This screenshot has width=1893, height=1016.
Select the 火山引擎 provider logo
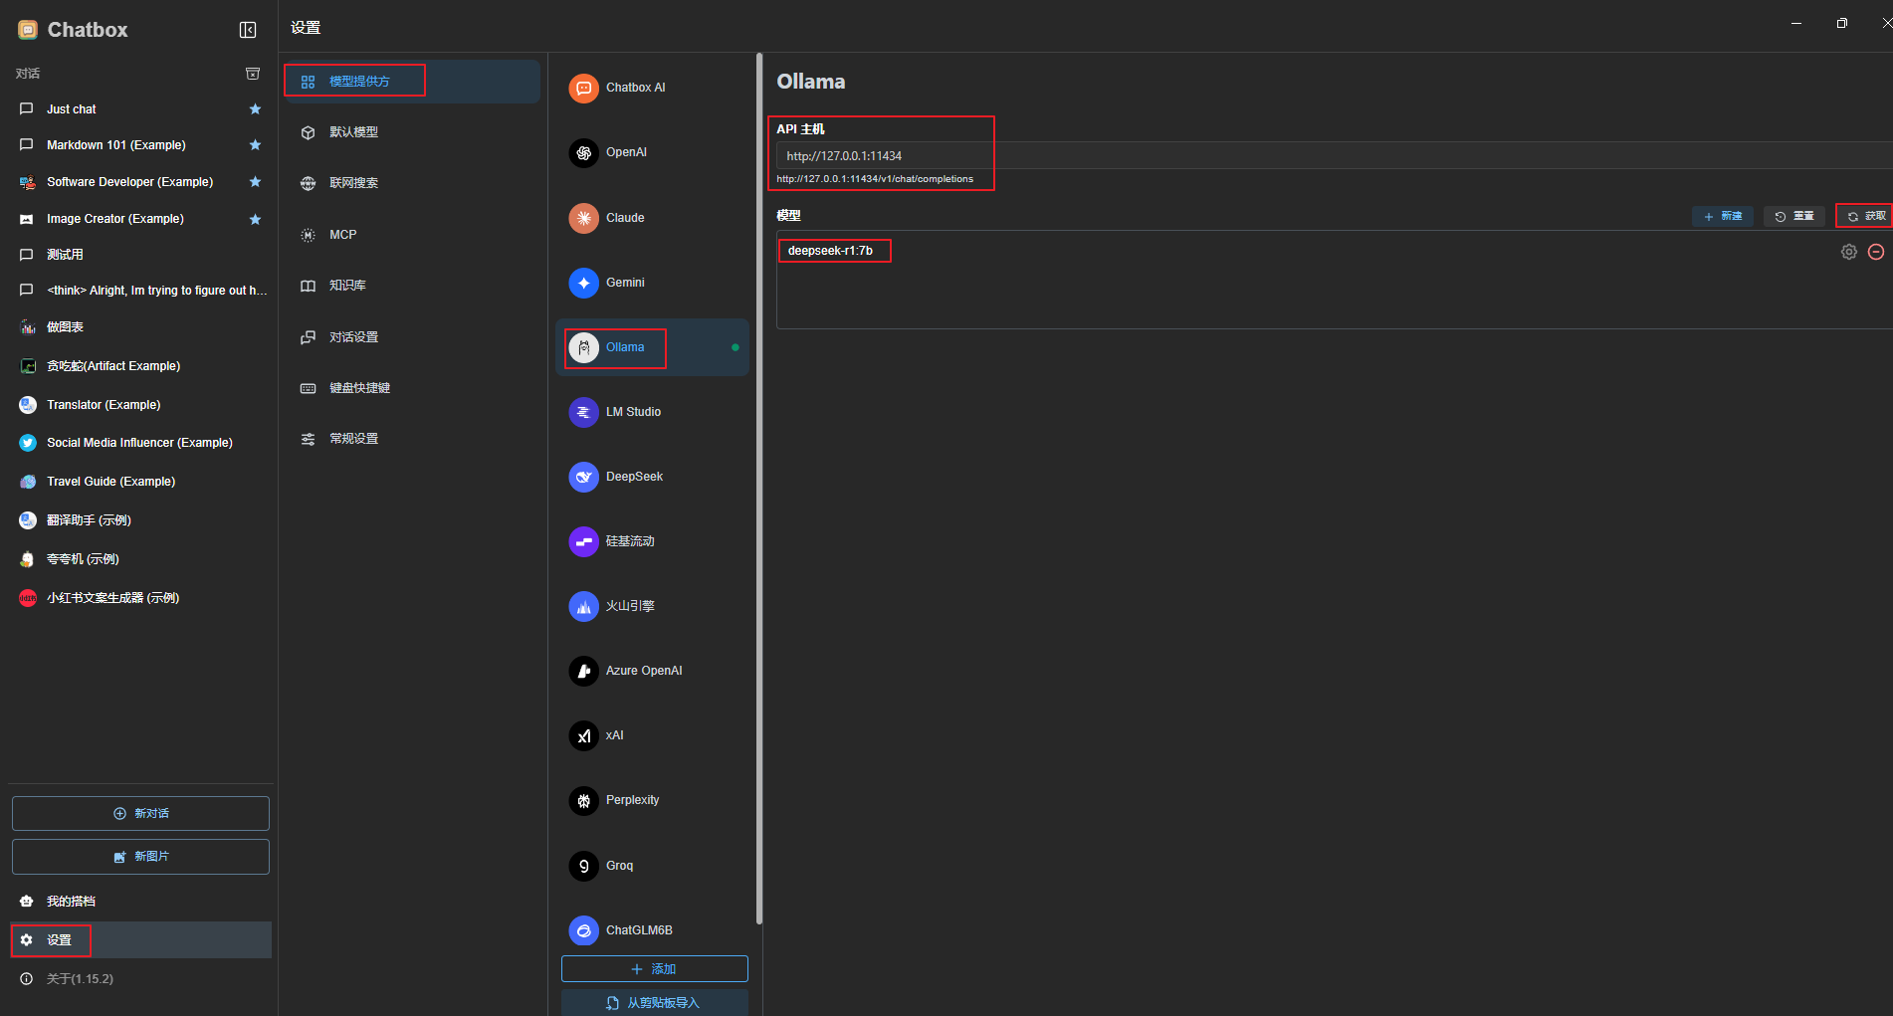[584, 606]
